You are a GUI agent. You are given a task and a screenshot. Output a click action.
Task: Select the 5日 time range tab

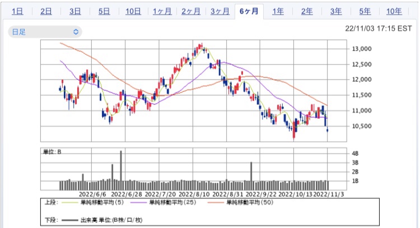coord(104,11)
